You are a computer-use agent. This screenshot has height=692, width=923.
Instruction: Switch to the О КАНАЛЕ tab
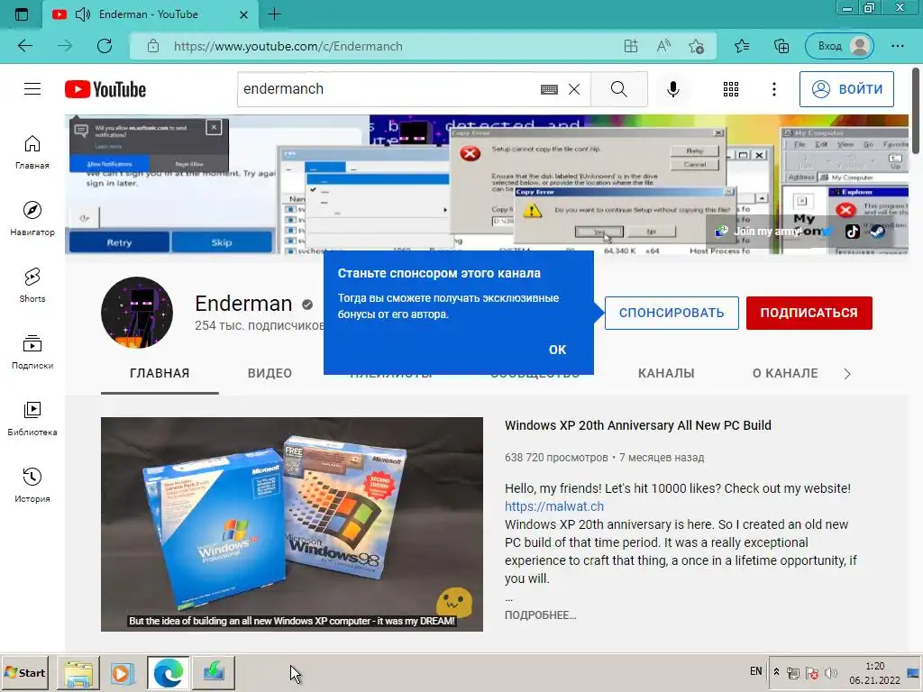(x=785, y=373)
